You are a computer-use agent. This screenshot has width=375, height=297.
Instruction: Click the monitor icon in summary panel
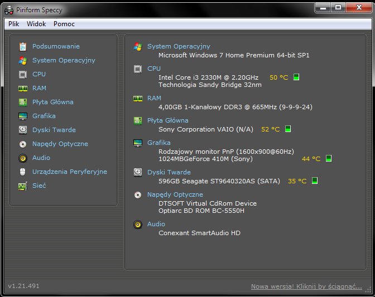point(138,143)
